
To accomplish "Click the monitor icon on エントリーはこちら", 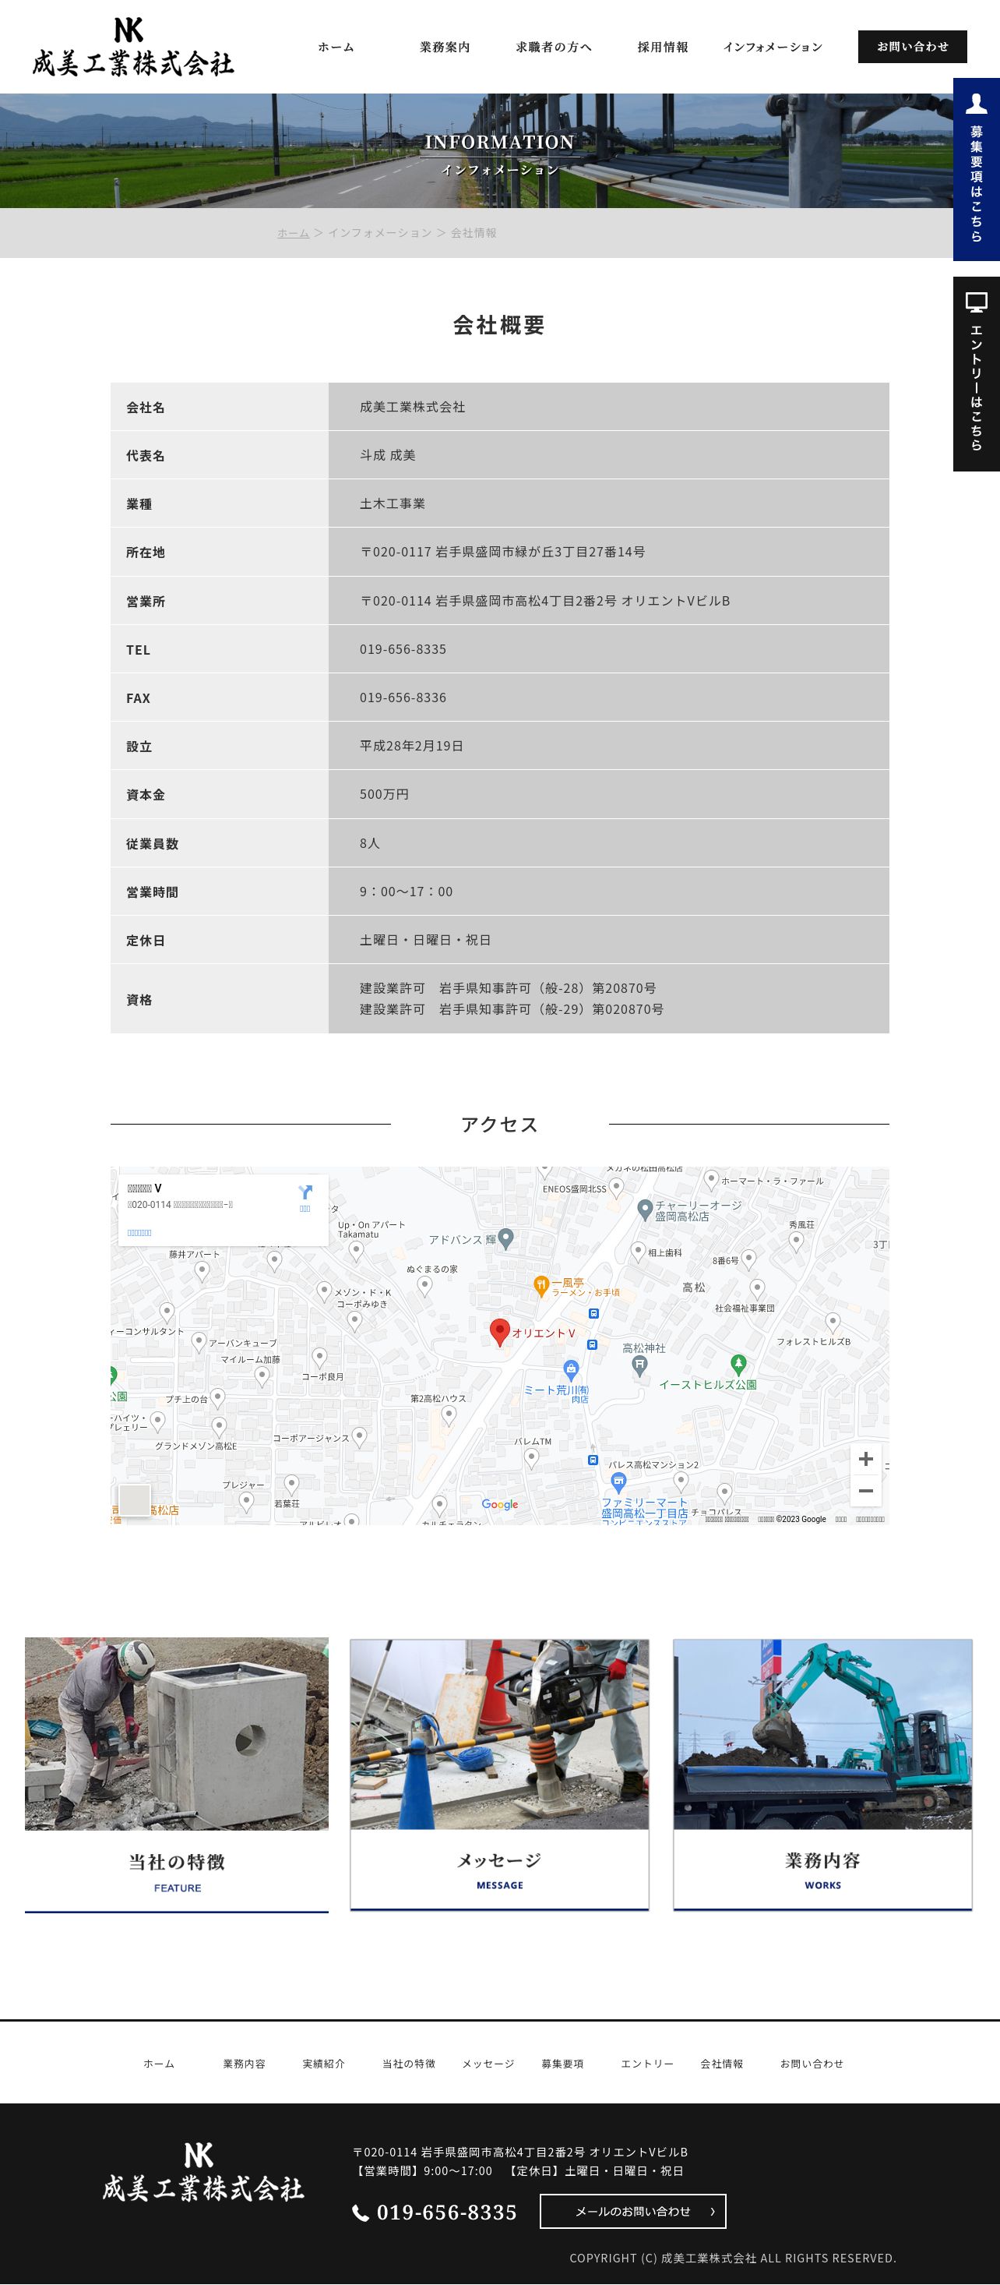I will (976, 302).
